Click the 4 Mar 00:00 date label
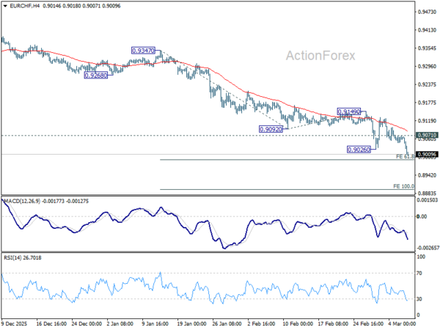Image resolution: width=440 pixels, height=330 pixels. pos(402,323)
